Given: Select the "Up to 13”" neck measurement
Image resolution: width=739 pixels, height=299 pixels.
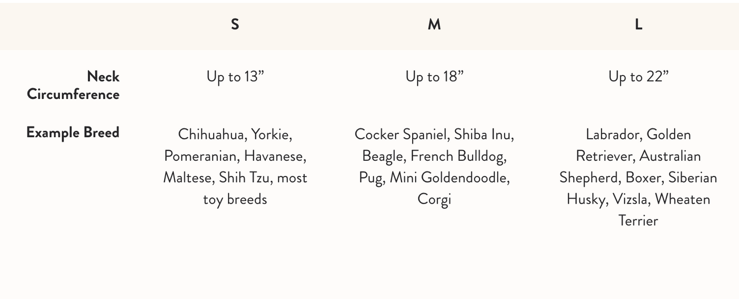Looking at the screenshot, I should [235, 77].
